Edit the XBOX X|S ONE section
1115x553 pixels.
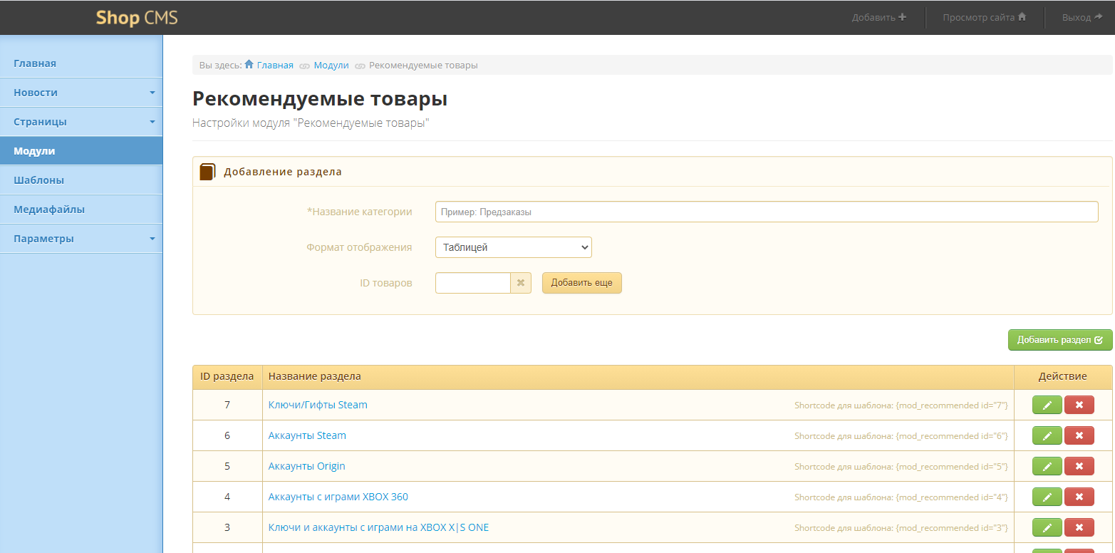1047,527
